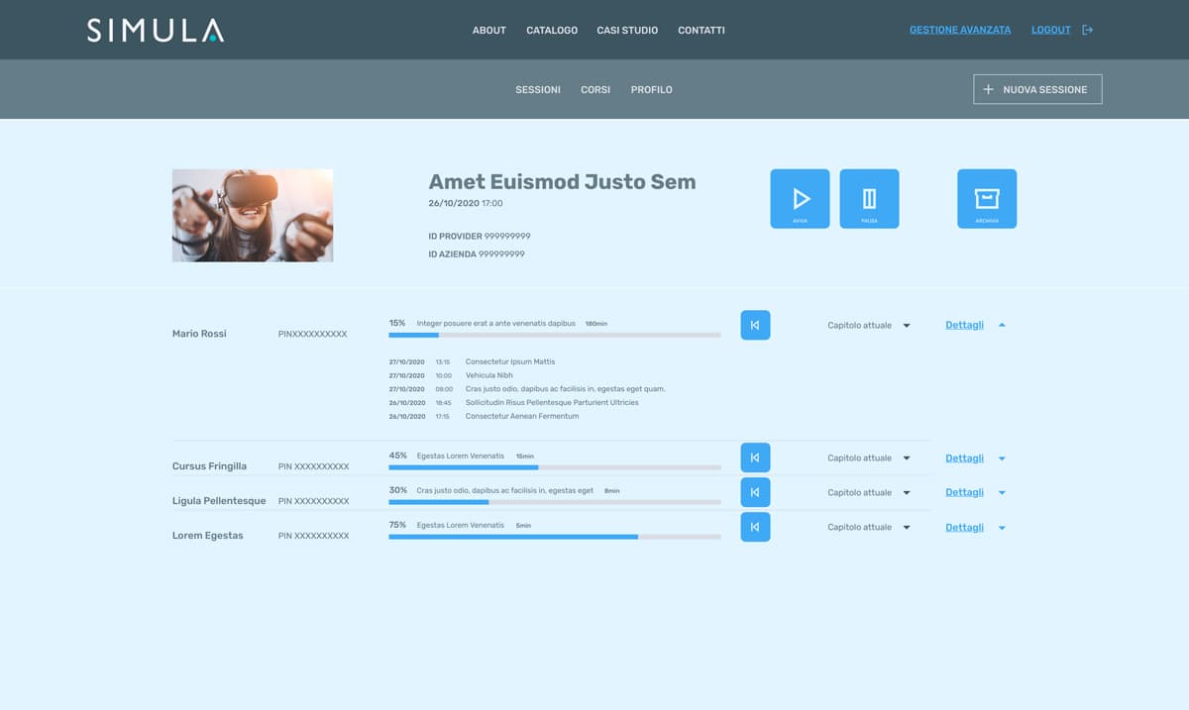Click log entry Consectetur Aenean Fermentum
1189x710 pixels.
522,416
